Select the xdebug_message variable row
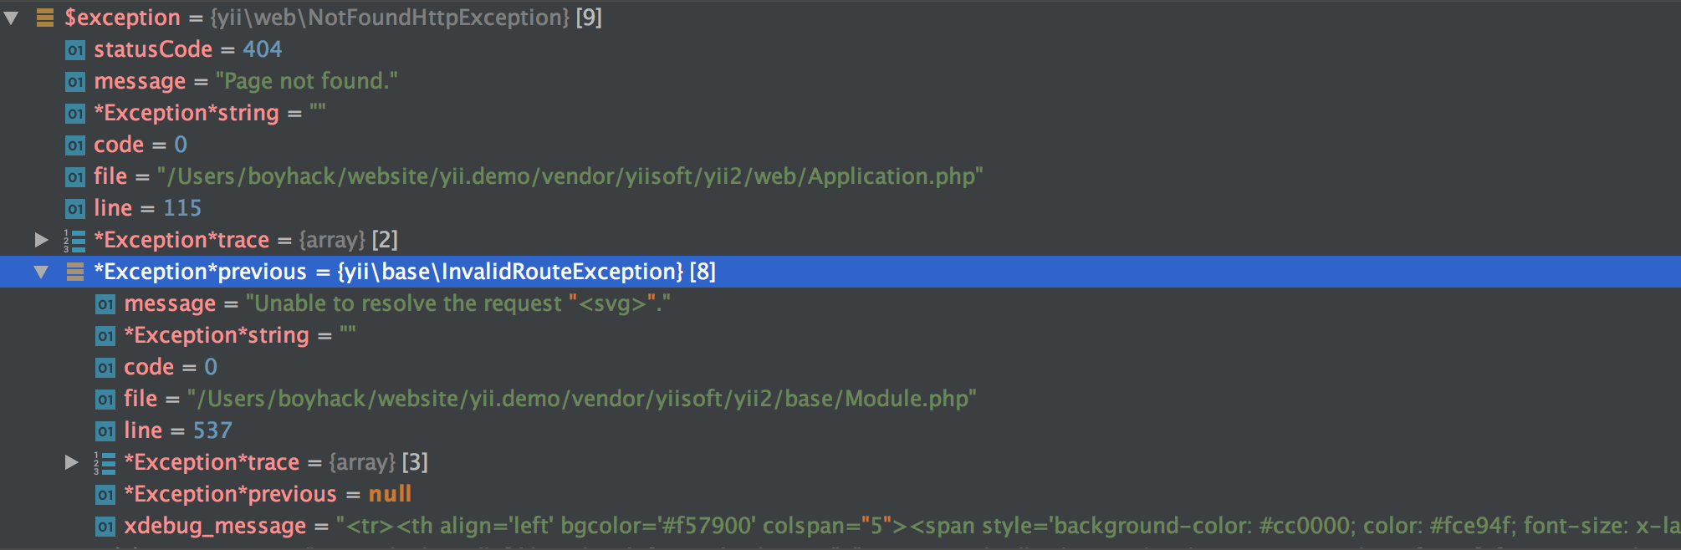This screenshot has width=1681, height=550. [x=840, y=526]
